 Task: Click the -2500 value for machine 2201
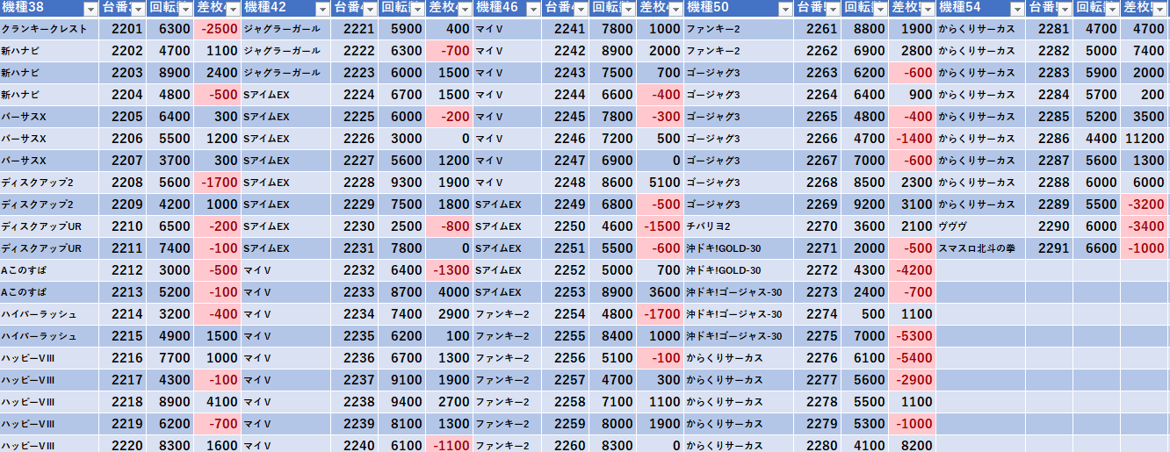click(218, 29)
